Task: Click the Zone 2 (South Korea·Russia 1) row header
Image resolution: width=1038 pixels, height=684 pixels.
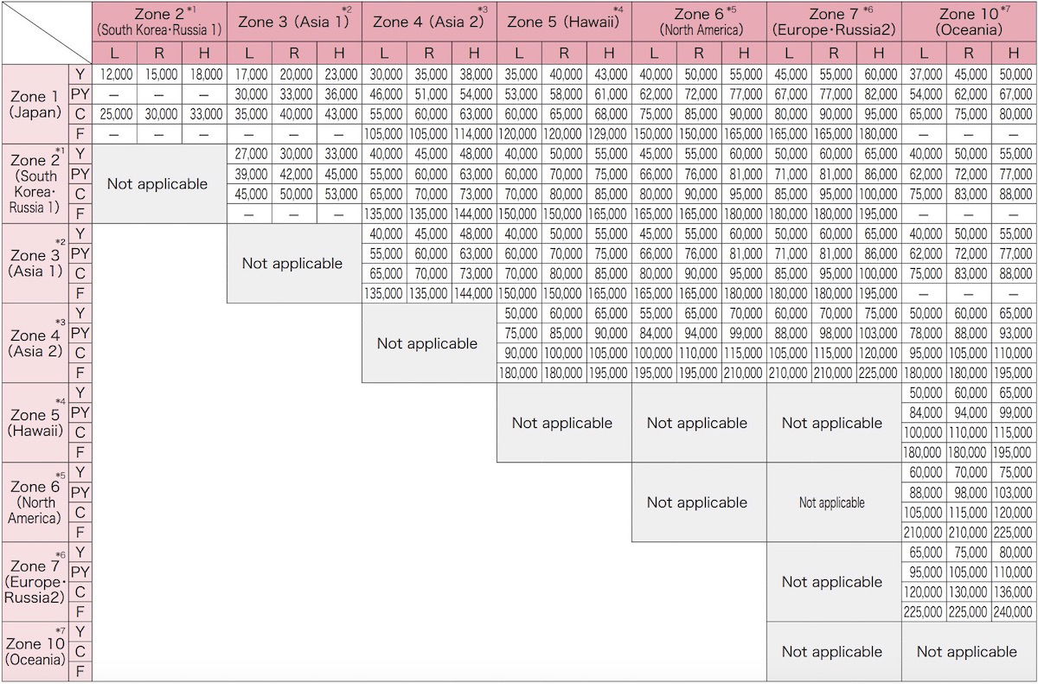Action: click(x=35, y=184)
